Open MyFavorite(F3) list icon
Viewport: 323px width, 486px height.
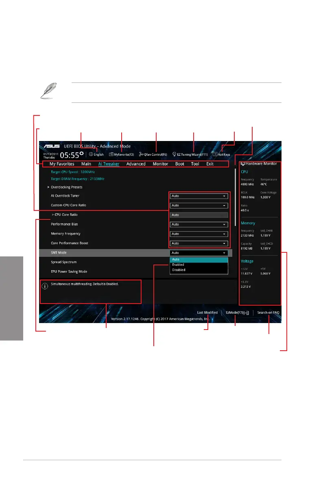tap(111, 154)
